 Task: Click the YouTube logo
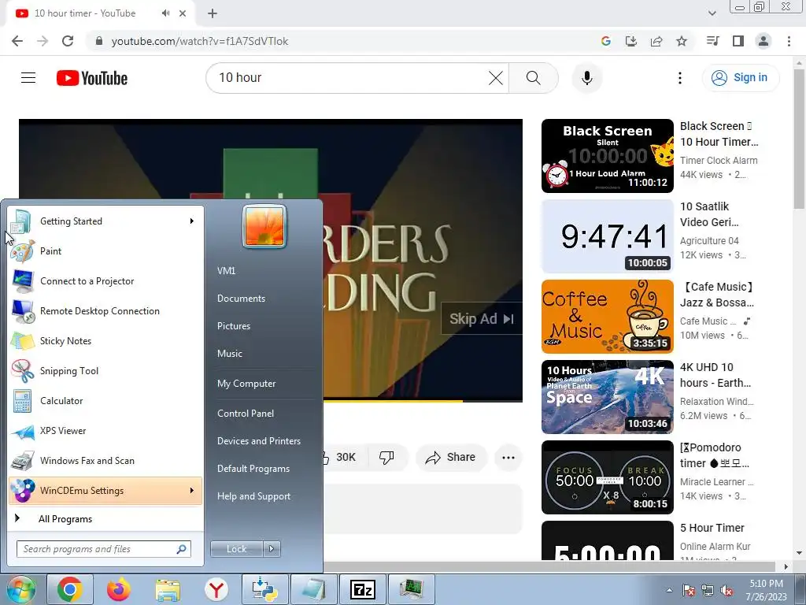tap(92, 78)
